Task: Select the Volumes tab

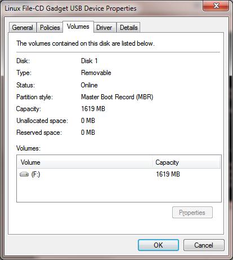Action: tap(78, 27)
